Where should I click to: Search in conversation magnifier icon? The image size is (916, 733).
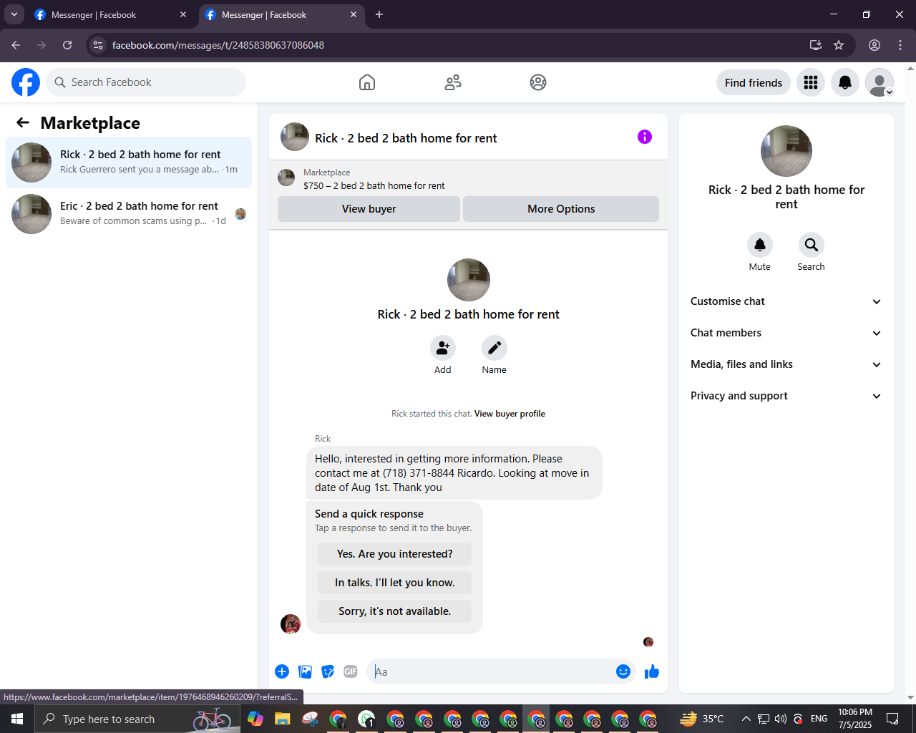click(x=812, y=245)
